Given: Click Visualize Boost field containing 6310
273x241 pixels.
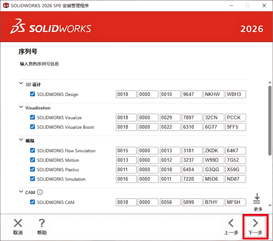Looking at the screenshot, I should click(192, 127).
